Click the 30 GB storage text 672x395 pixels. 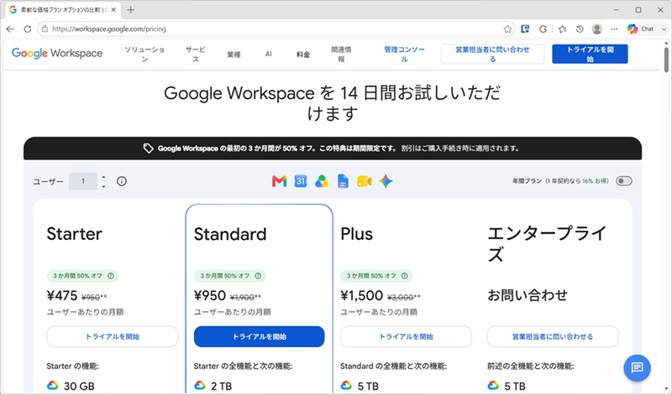79,386
